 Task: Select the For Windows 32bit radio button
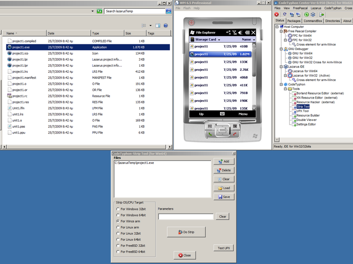click(118, 209)
